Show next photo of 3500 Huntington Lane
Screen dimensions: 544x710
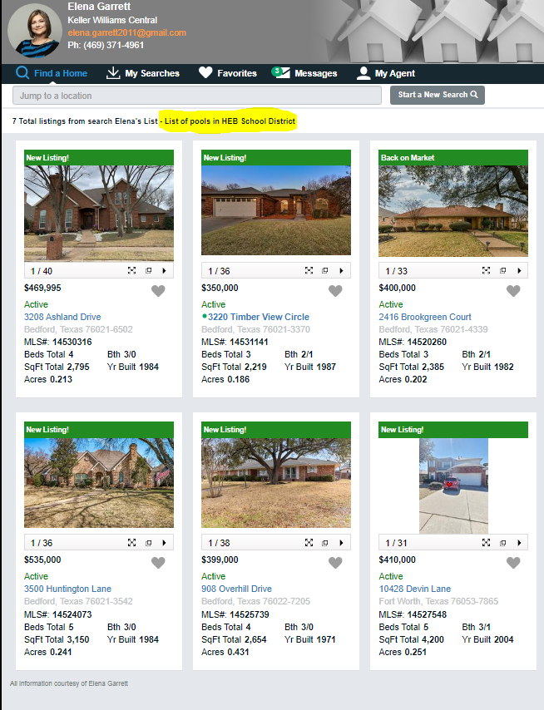click(x=164, y=542)
